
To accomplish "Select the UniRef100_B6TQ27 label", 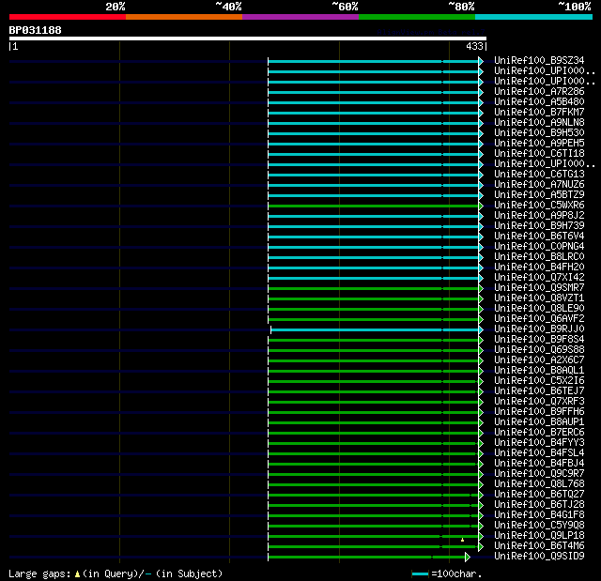I will point(539,495).
